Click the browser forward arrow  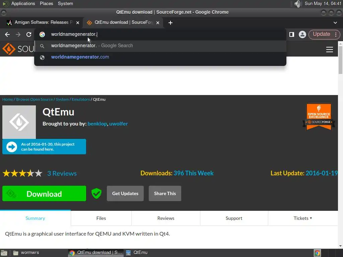(18, 34)
